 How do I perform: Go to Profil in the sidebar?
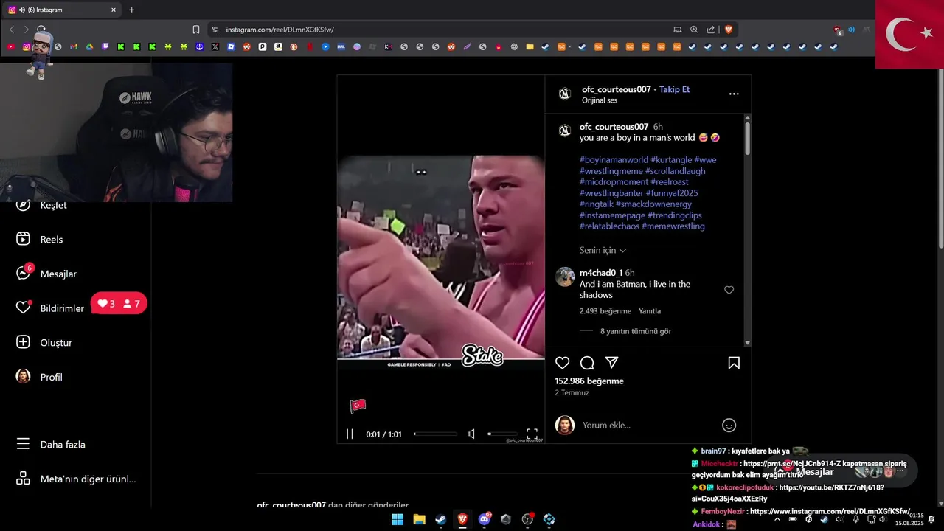tap(39, 377)
